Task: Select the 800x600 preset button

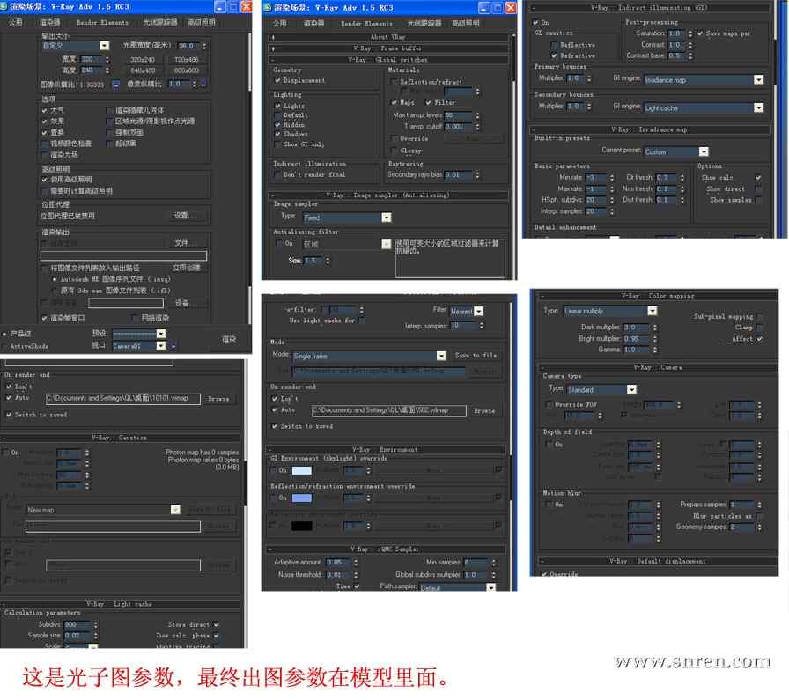Action: click(187, 70)
